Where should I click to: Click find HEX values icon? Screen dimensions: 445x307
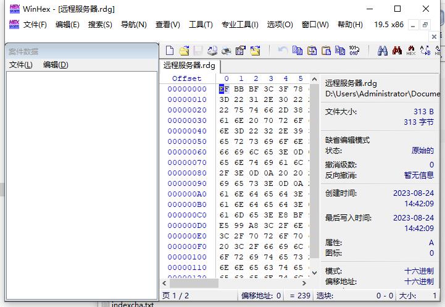[x=411, y=51]
